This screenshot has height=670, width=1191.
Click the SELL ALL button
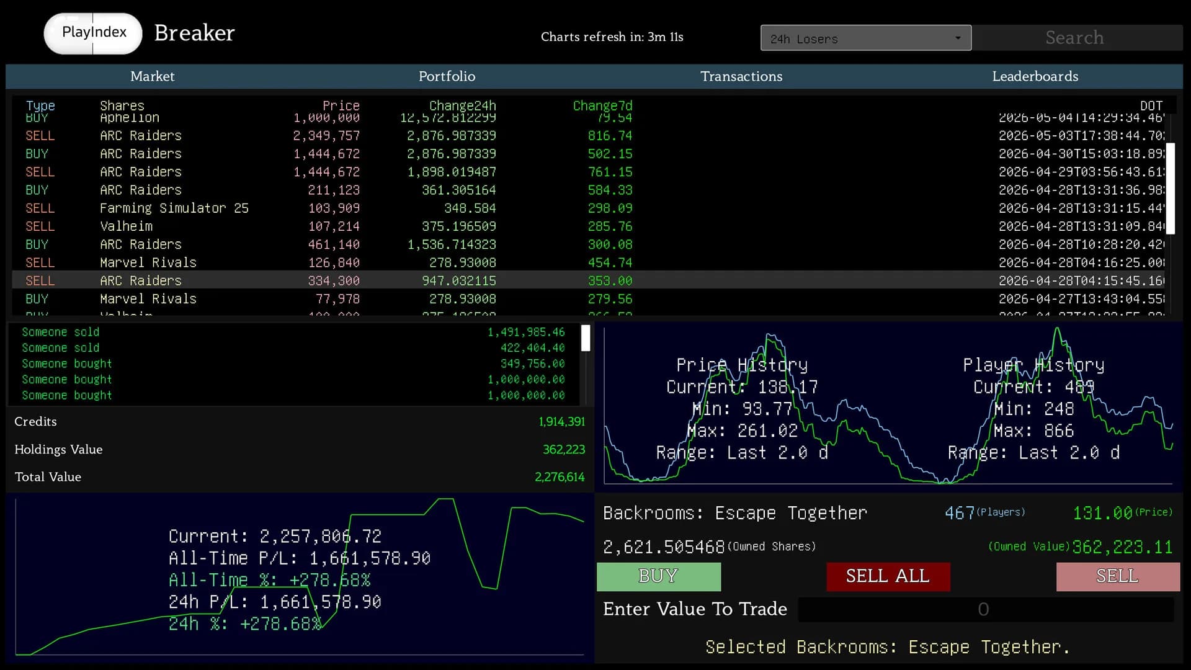888,576
